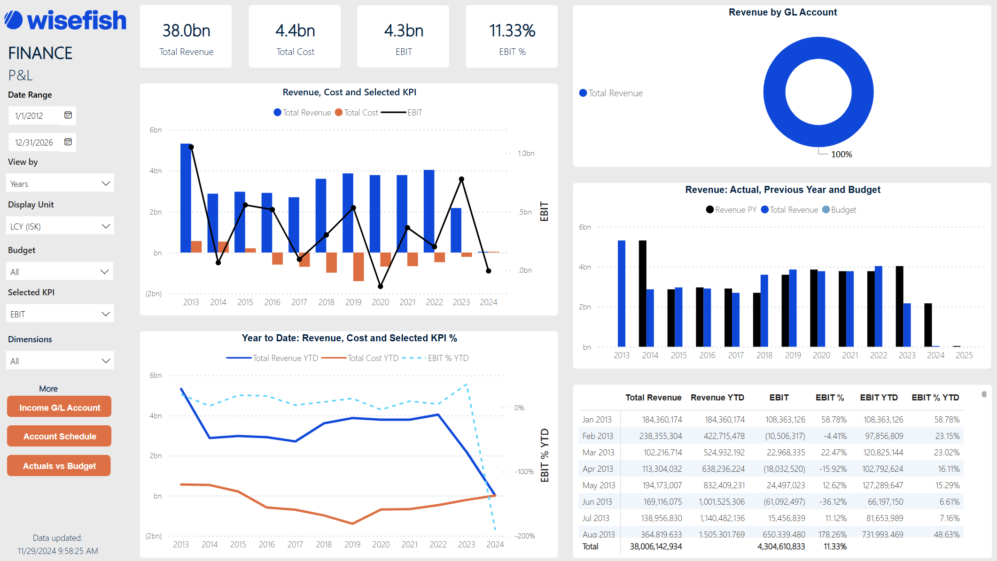Click EBIT % YTD legend entry
Screen dimensions: 997x561
[447, 358]
